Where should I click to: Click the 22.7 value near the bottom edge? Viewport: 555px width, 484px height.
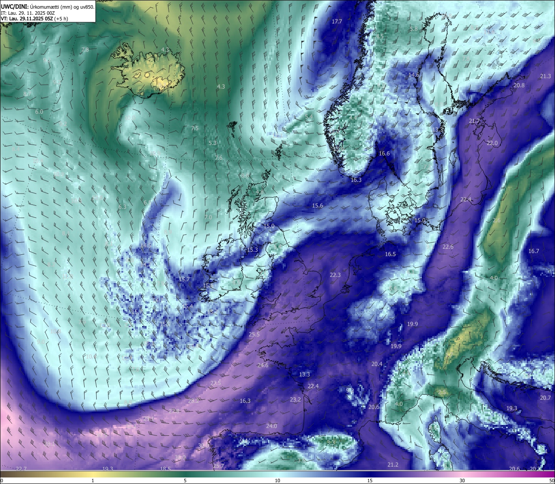pos(21,469)
